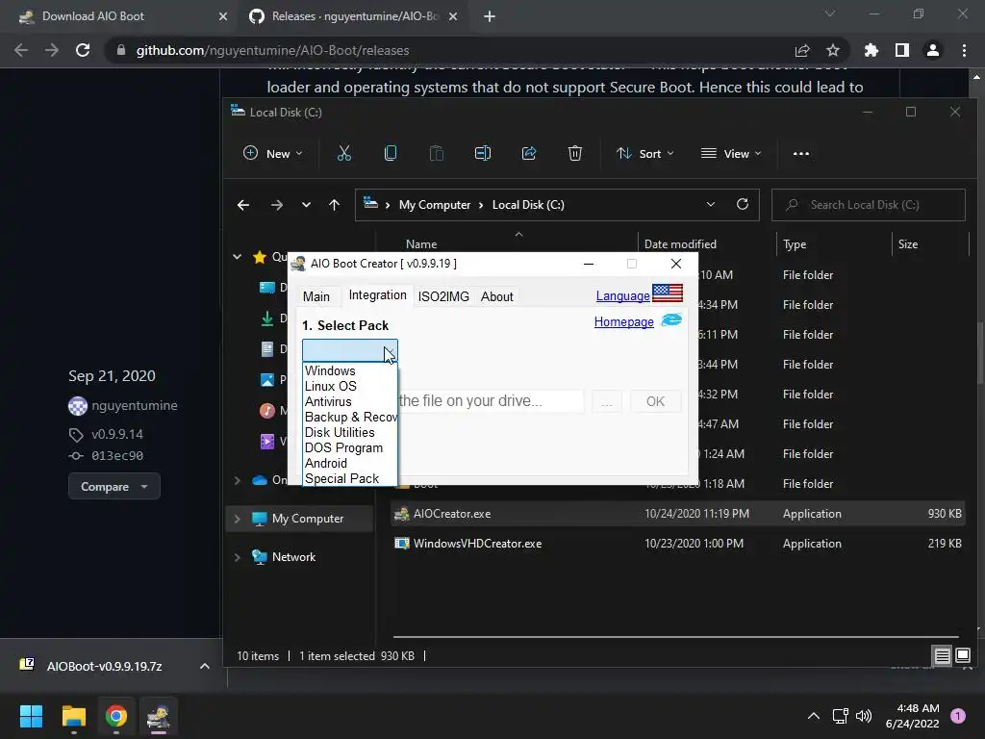The image size is (985, 739).
Task: Open AIOBoot-v0.9.9.19.7z download options chevron
Action: 205,666
